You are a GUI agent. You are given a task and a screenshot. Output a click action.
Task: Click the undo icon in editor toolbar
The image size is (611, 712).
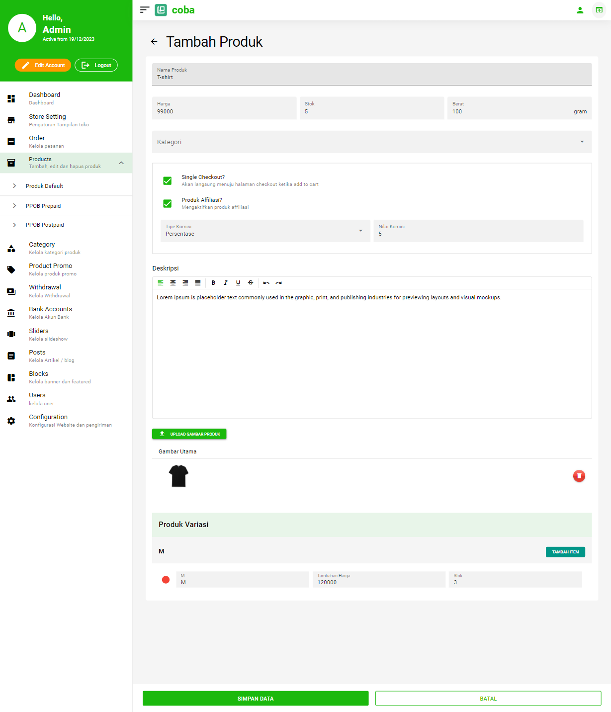coord(266,283)
